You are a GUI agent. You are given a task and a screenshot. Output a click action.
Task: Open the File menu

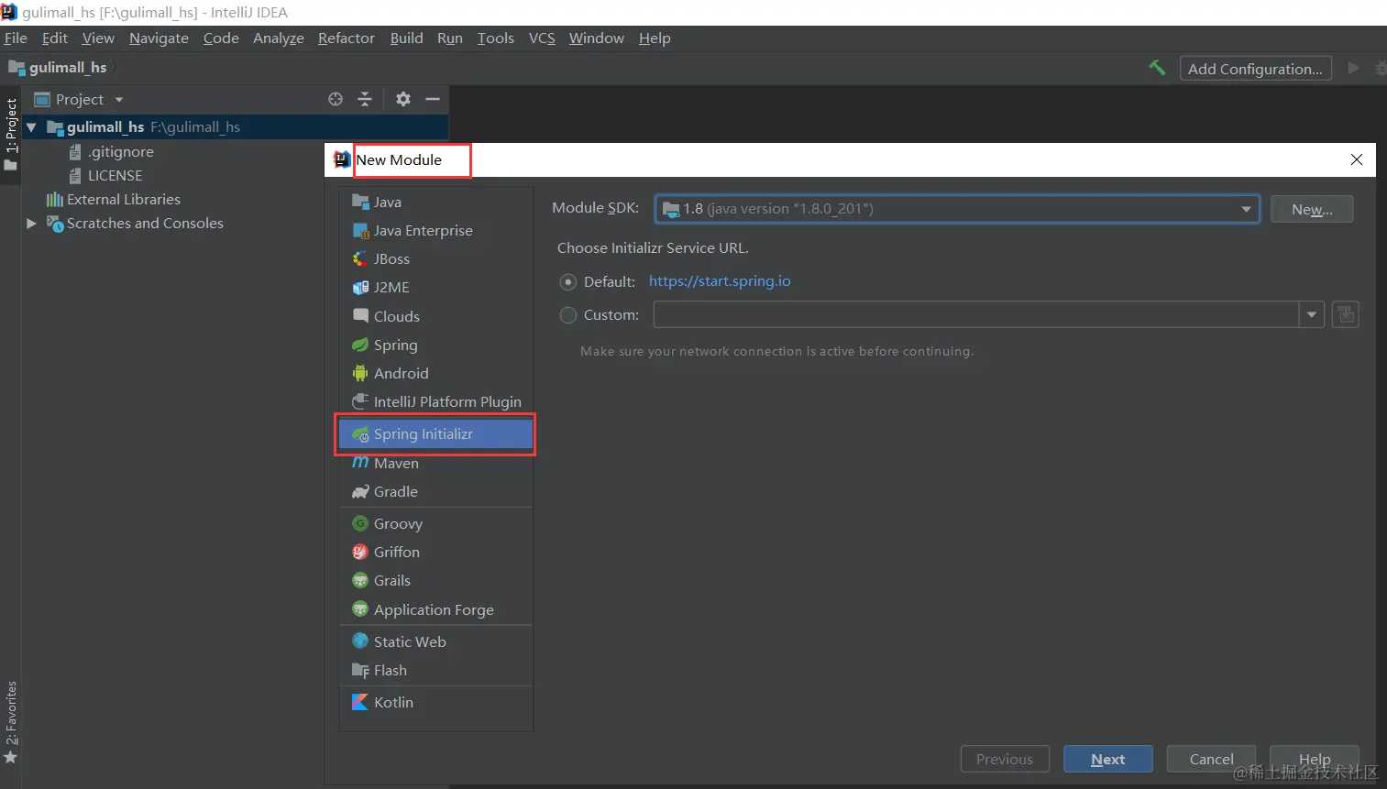[x=16, y=38]
